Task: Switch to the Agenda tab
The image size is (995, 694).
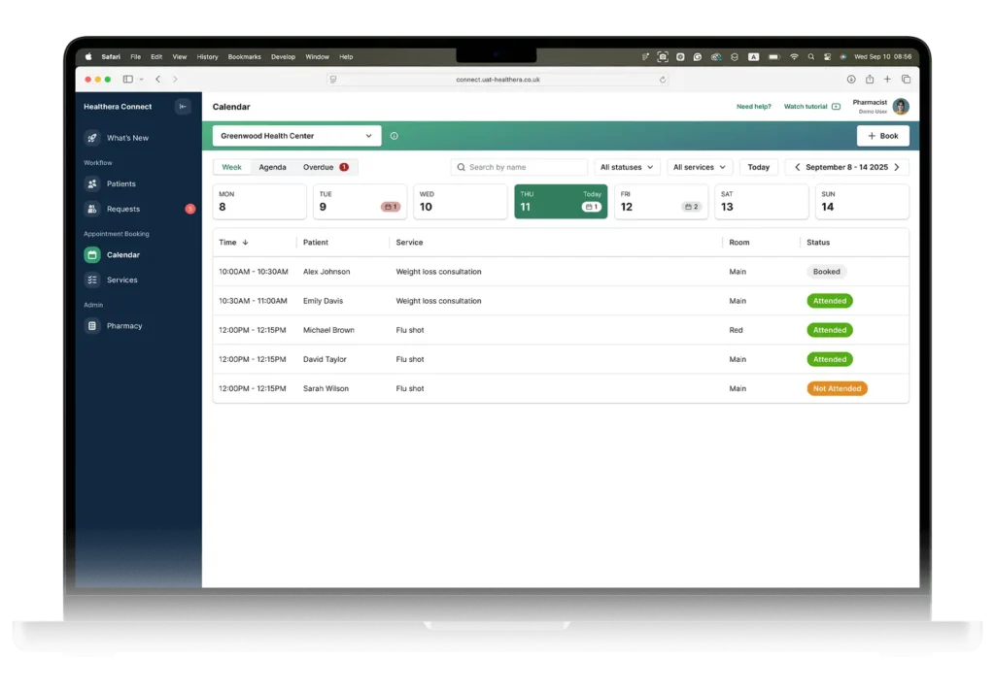Action: [272, 167]
